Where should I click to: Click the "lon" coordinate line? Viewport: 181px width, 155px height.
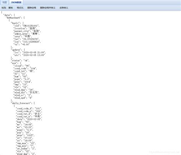click(27, 42)
